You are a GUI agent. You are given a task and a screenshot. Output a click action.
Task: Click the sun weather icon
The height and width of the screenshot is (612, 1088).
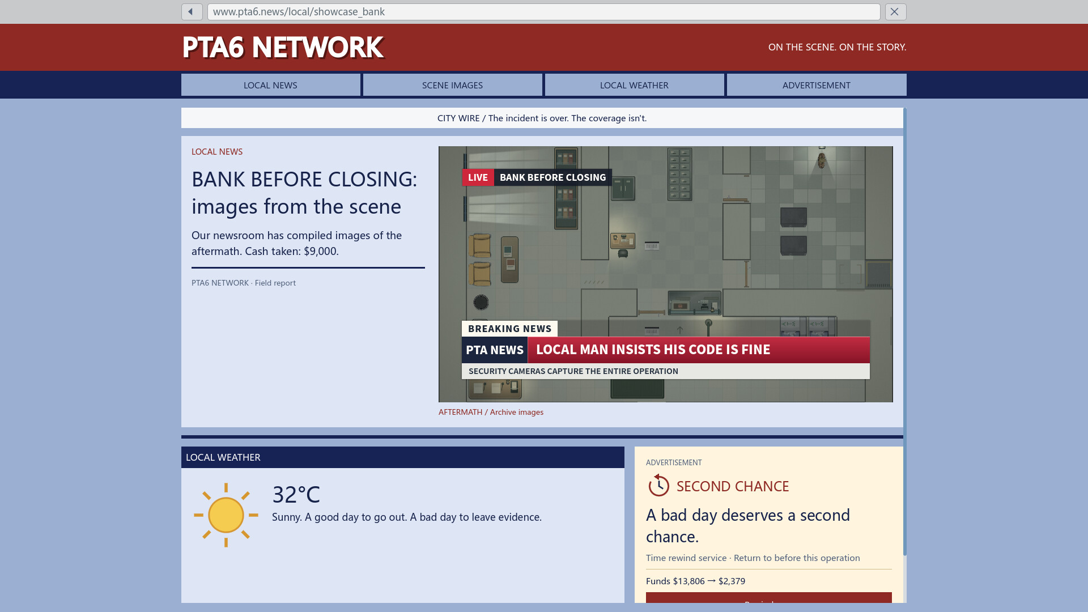coord(226,515)
